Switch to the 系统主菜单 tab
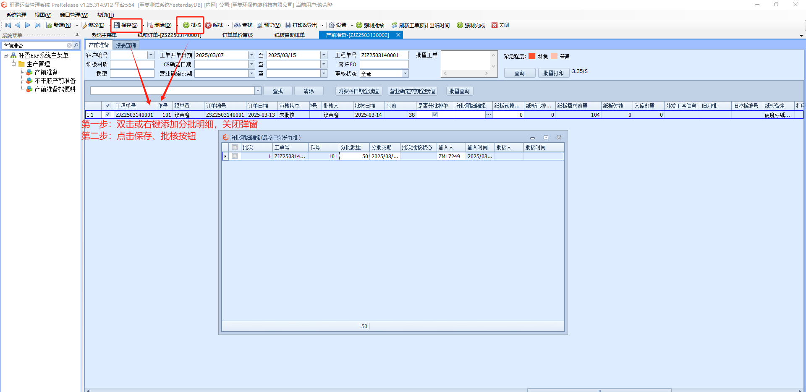Viewport: 806px width, 392px height. pos(104,35)
